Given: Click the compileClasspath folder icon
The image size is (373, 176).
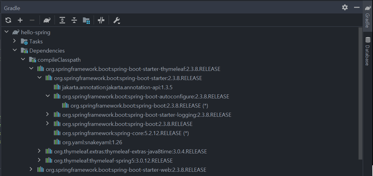Looking at the screenshot, I should 32,60.
